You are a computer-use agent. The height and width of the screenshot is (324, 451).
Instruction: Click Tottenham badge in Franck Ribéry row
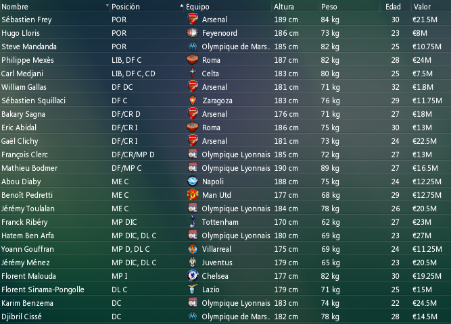193,222
